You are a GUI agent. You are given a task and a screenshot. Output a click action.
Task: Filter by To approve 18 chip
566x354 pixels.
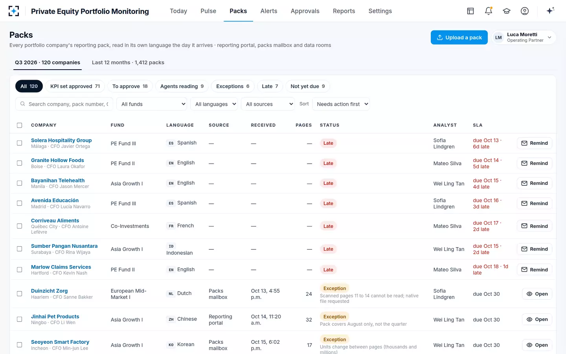[130, 86]
